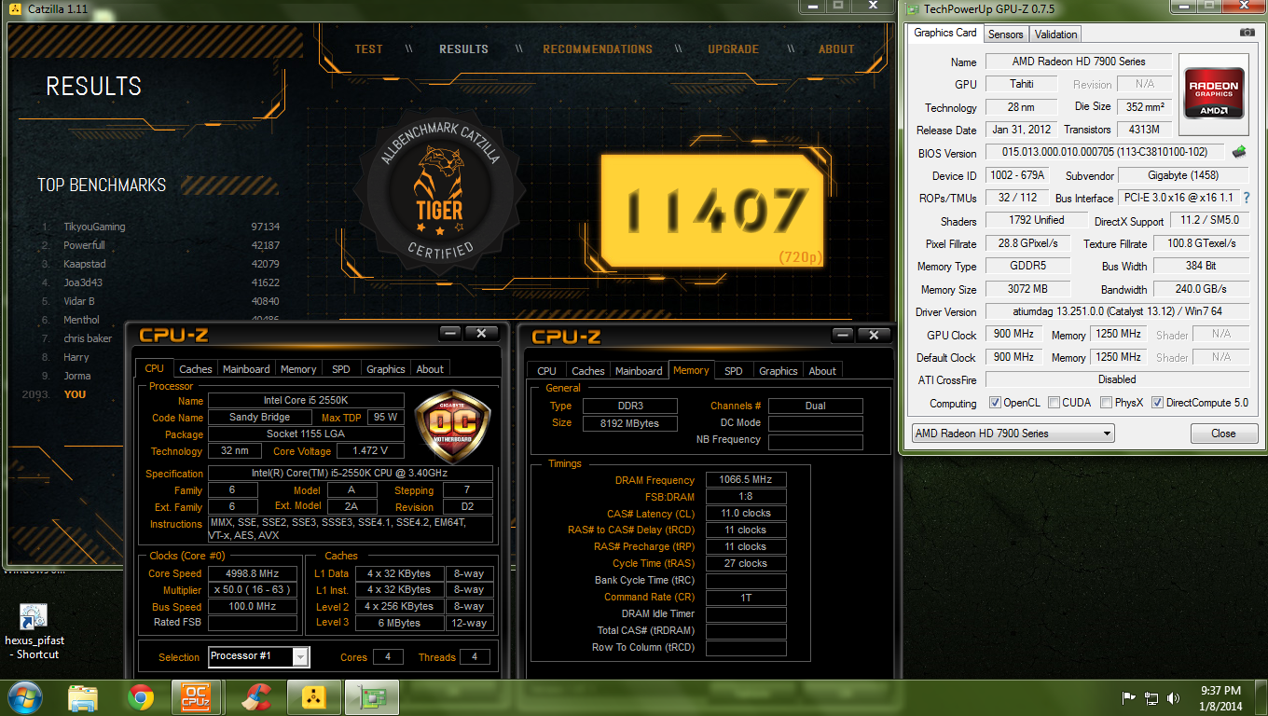Open Caches tab in left CPU-Z window
This screenshot has height=716, width=1268.
196,369
